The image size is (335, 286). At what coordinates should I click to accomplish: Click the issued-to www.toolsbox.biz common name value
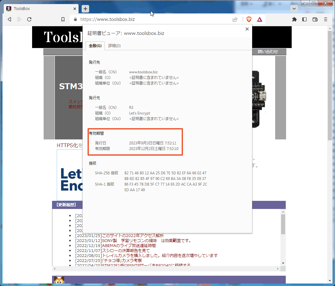point(143,72)
